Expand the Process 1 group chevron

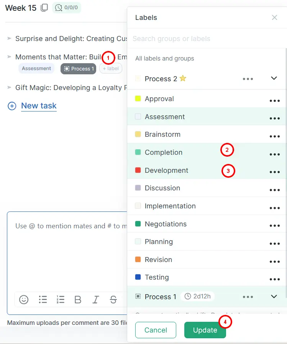pyautogui.click(x=274, y=296)
